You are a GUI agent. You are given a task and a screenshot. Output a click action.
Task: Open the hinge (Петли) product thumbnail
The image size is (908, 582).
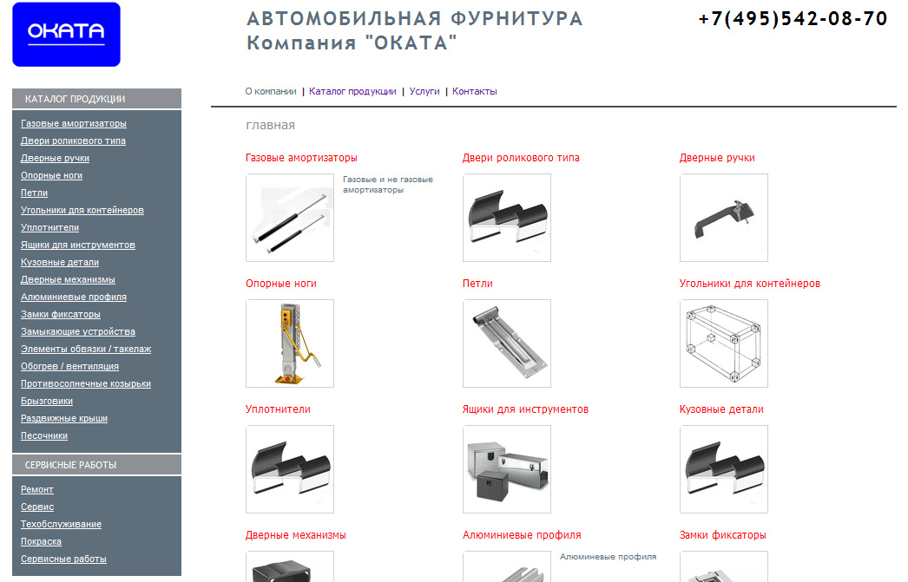click(507, 343)
